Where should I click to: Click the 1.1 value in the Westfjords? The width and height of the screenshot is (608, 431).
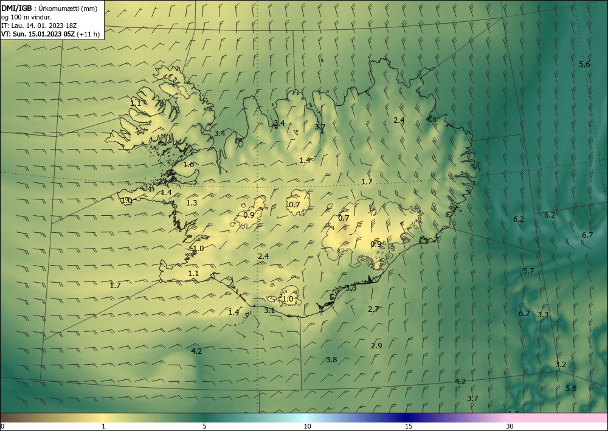coord(136,103)
